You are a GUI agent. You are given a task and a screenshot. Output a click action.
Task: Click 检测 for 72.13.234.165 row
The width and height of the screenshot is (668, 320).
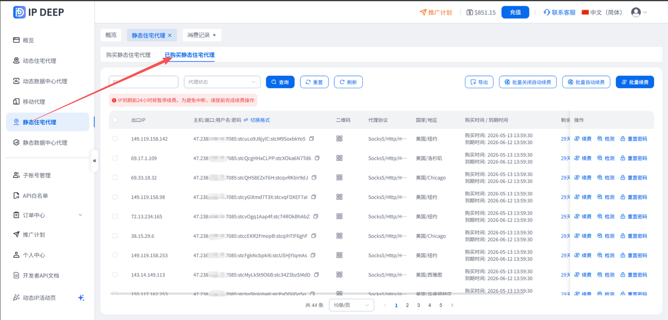click(x=606, y=217)
